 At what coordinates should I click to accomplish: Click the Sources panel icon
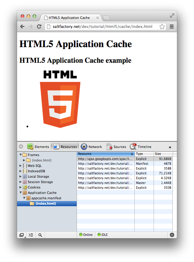coord(109,146)
